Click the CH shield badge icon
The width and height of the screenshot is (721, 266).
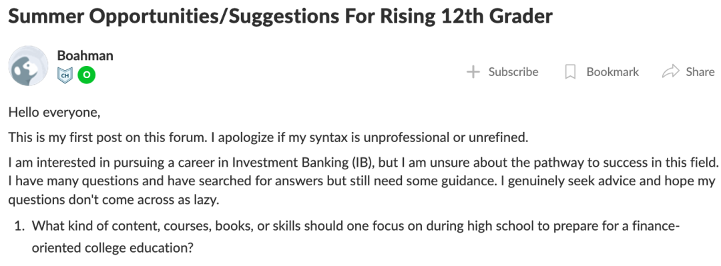pos(65,75)
